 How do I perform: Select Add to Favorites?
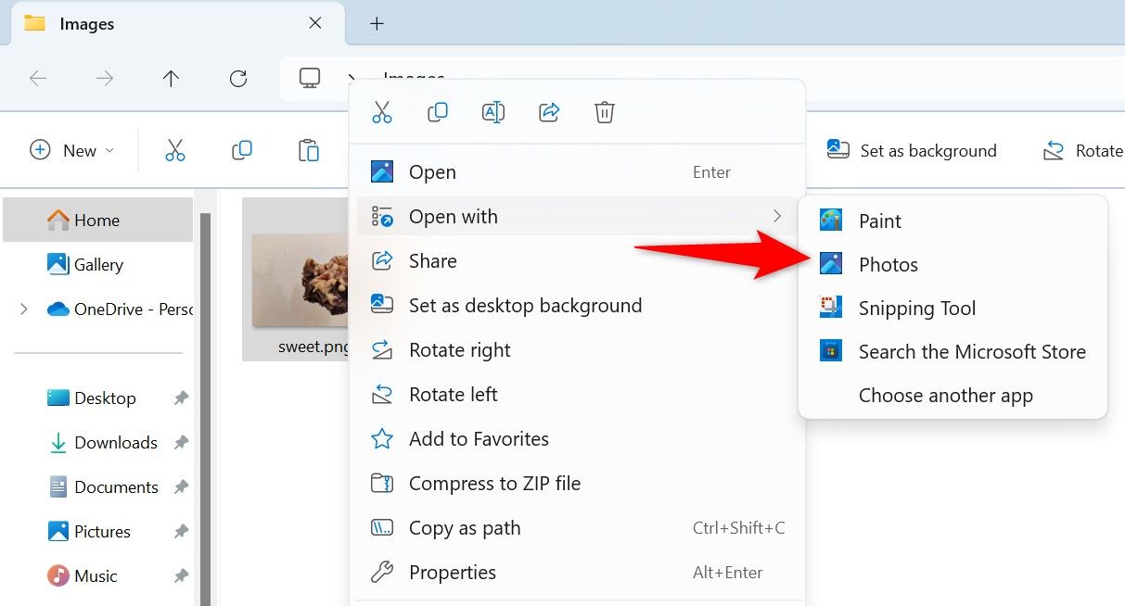(x=577, y=439)
